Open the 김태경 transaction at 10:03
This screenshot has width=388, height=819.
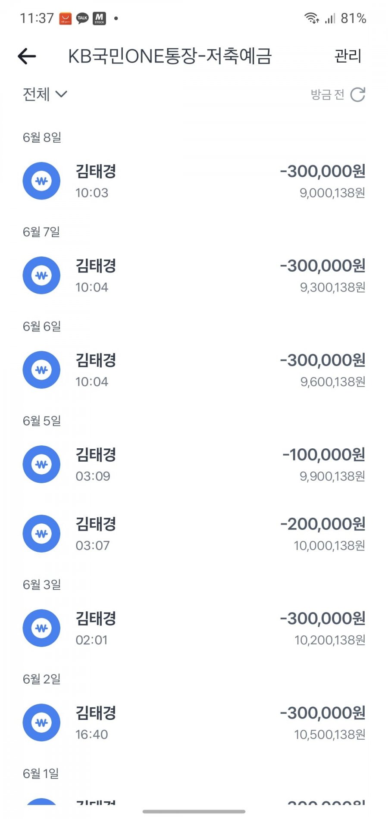[x=194, y=181]
